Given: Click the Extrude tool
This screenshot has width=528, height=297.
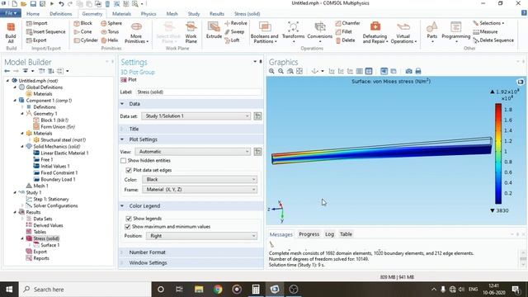Looking at the screenshot, I should coord(214,31).
